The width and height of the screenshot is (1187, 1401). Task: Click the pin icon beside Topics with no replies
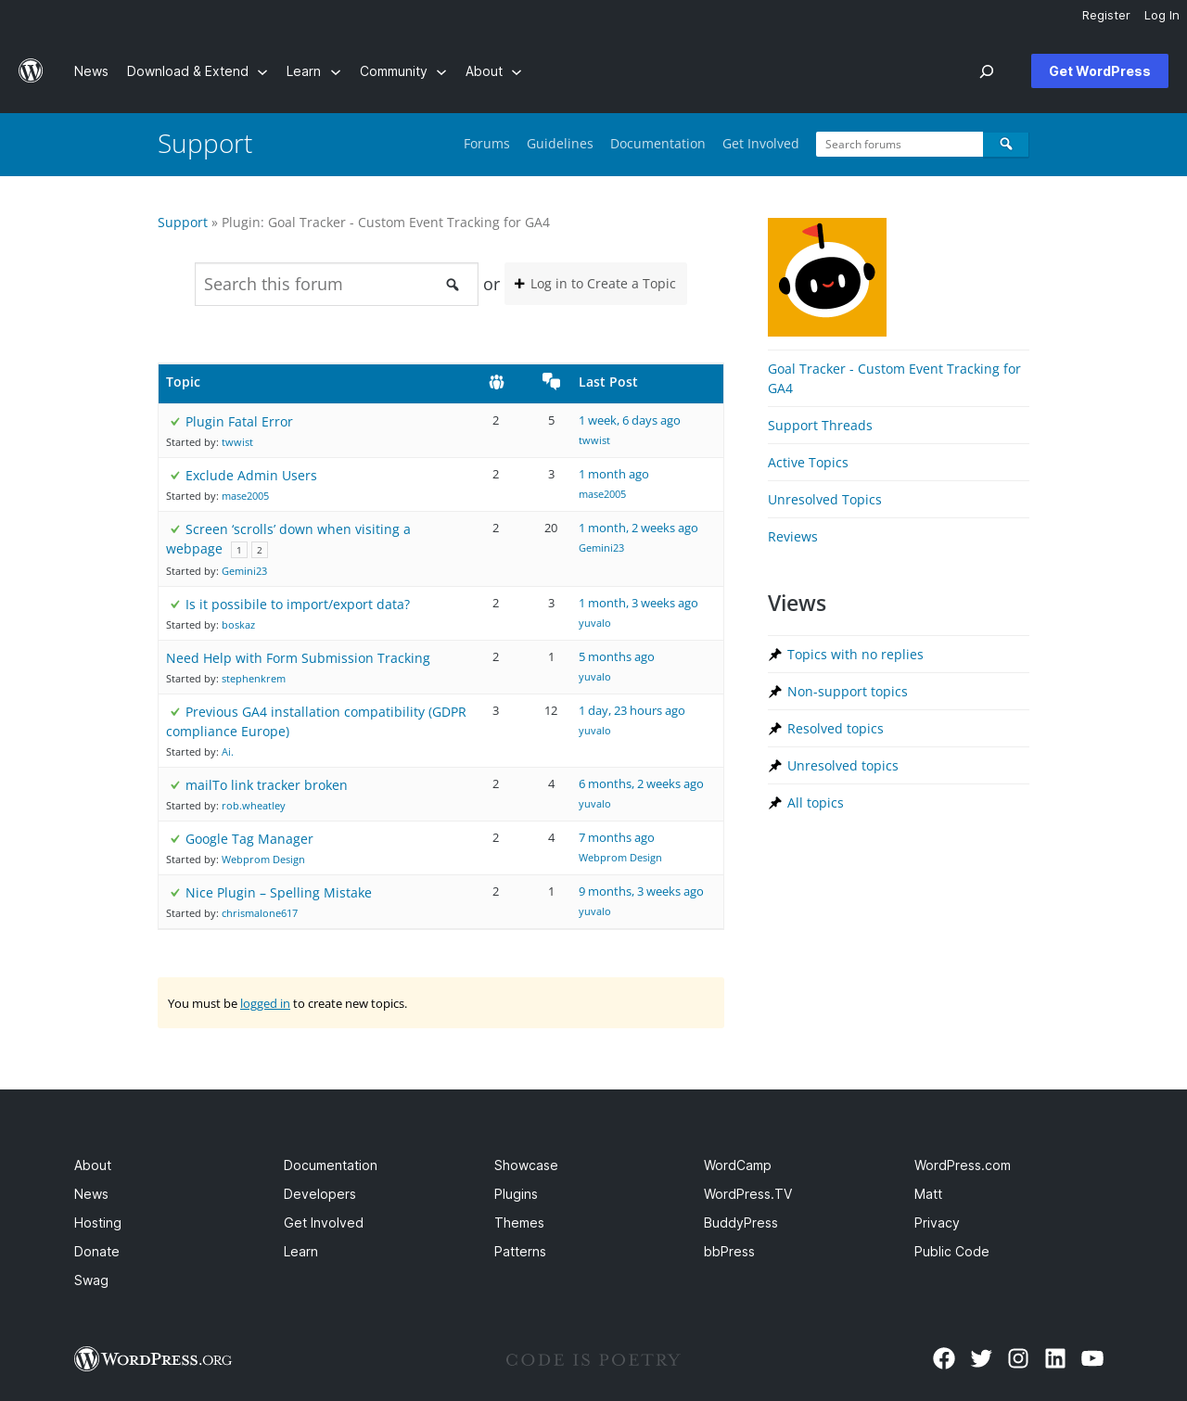tap(775, 655)
